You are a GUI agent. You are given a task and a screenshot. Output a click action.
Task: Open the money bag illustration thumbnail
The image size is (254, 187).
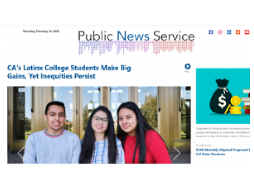click(223, 96)
